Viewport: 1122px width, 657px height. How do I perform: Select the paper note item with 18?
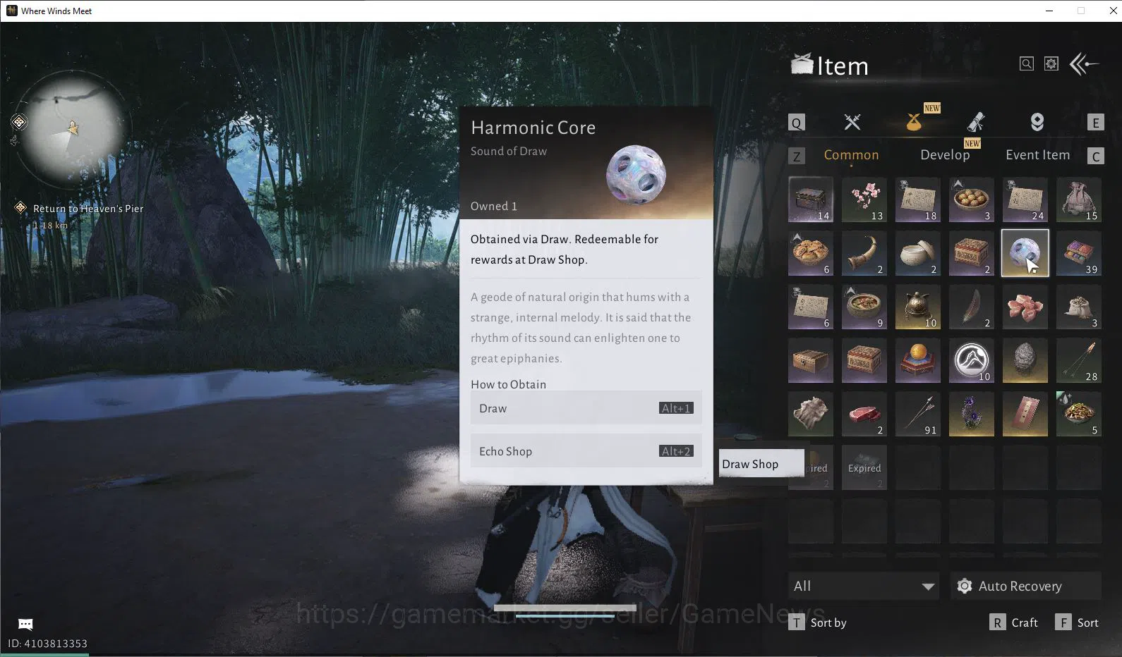click(918, 199)
